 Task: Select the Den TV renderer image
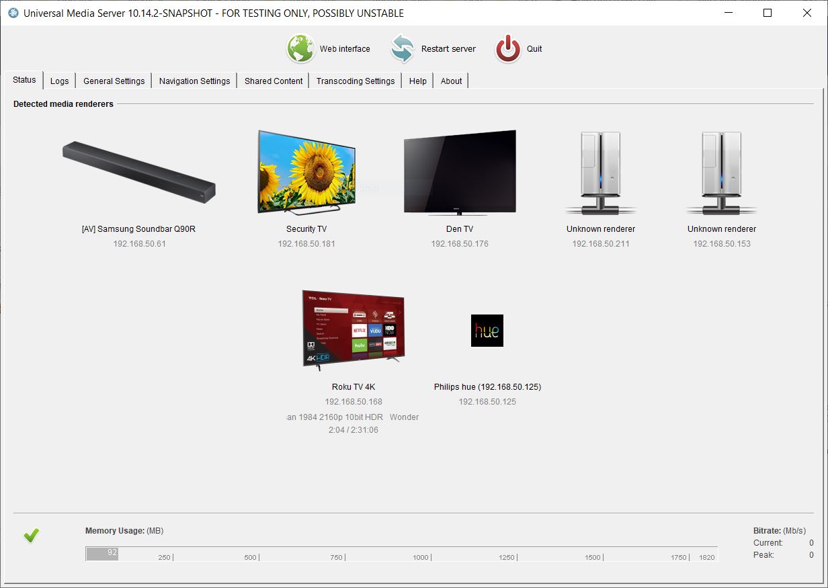tap(460, 172)
